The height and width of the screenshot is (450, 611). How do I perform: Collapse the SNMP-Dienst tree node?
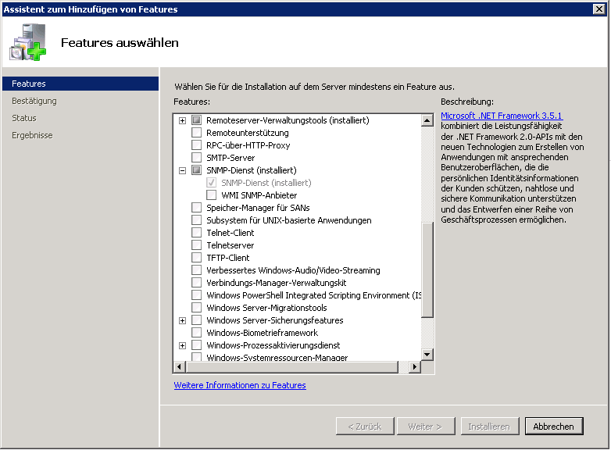(x=182, y=170)
